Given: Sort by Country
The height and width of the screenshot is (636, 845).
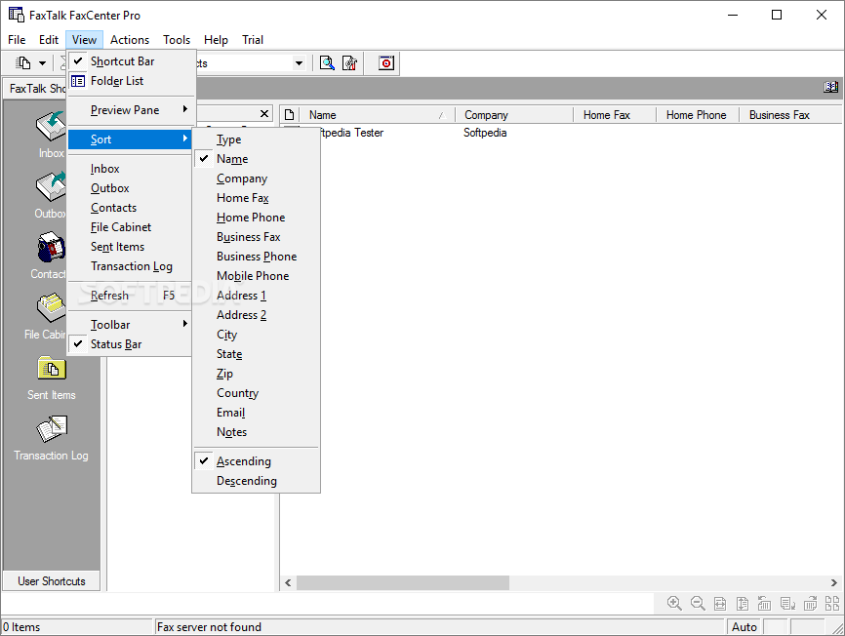Looking at the screenshot, I should [256, 393].
